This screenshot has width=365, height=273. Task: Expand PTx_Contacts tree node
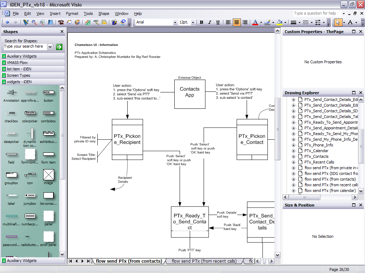pos(293,156)
